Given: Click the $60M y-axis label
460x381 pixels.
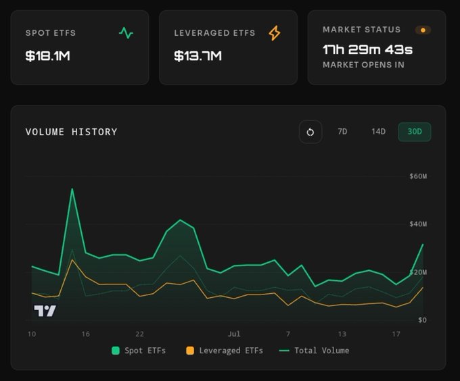Looking at the screenshot, I should point(418,176).
